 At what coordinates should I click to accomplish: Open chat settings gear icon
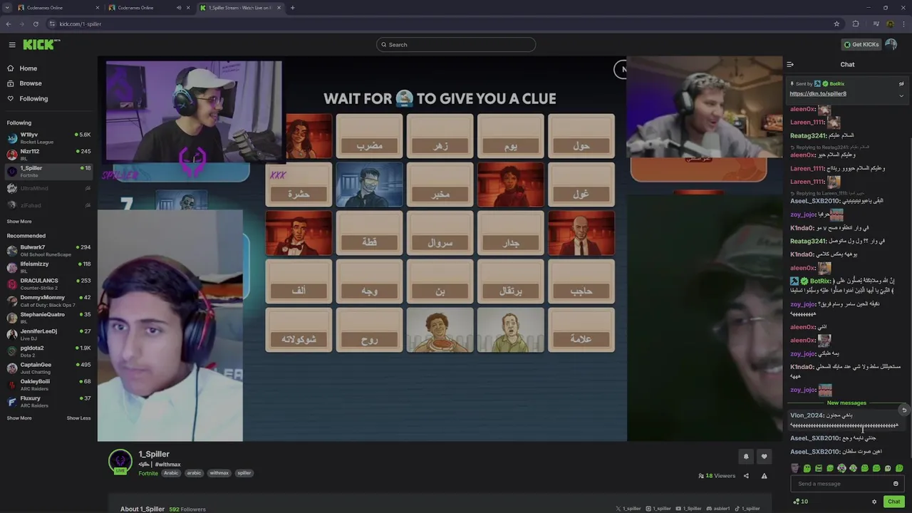[874, 502]
